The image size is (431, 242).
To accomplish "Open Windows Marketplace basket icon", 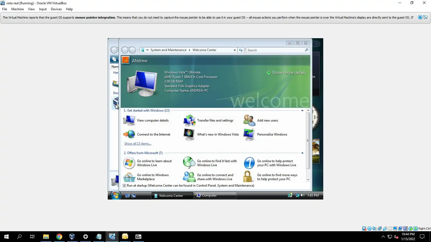I will [x=129, y=177].
